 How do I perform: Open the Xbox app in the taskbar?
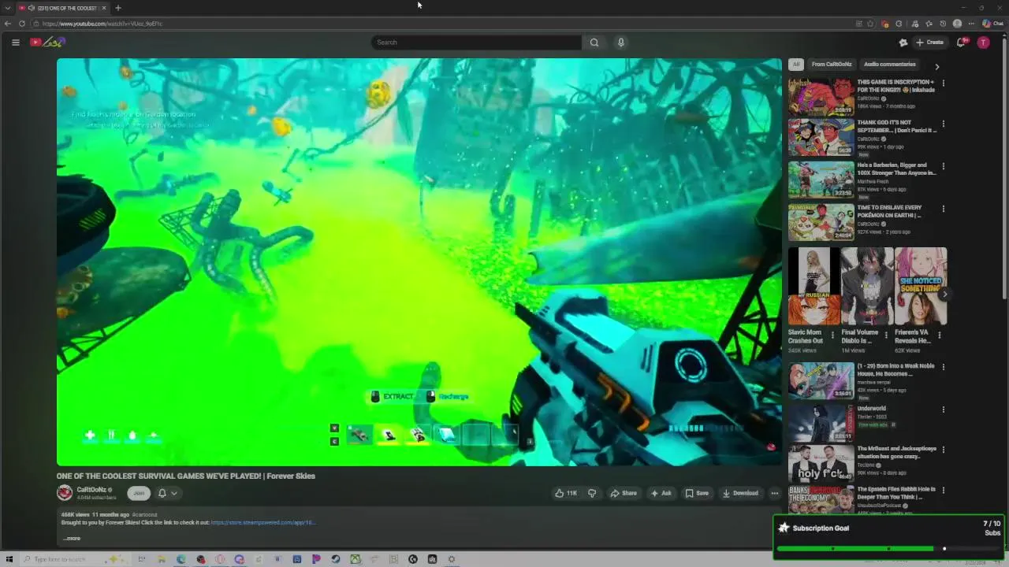click(356, 559)
